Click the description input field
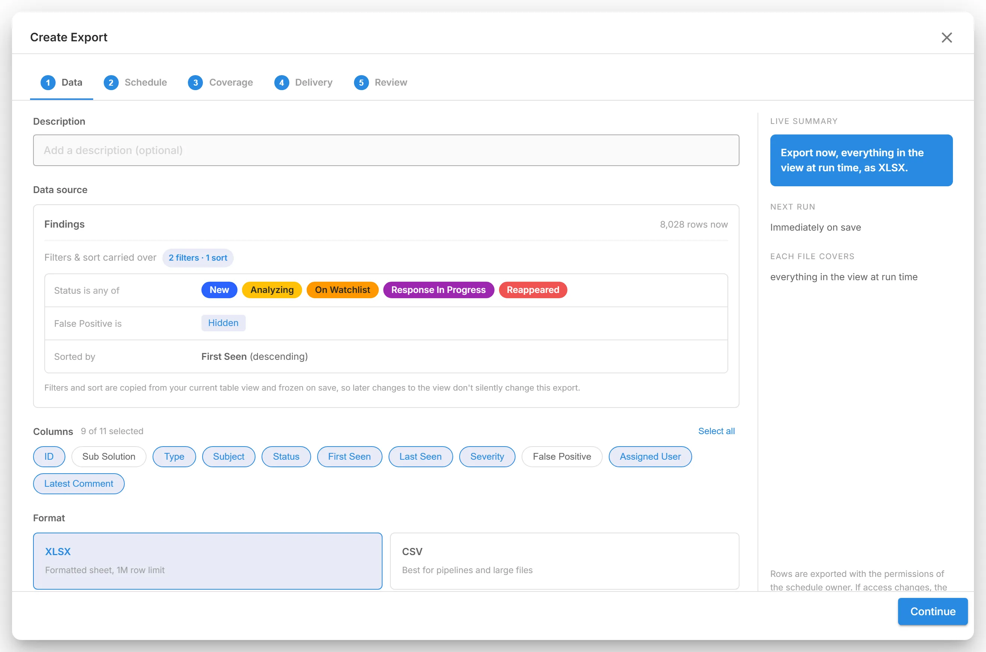Screen dimensions: 986x652 click(x=386, y=150)
